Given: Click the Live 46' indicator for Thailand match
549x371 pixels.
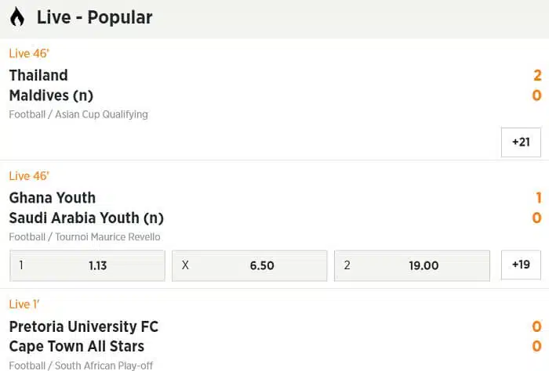Looking at the screenshot, I should point(29,53).
